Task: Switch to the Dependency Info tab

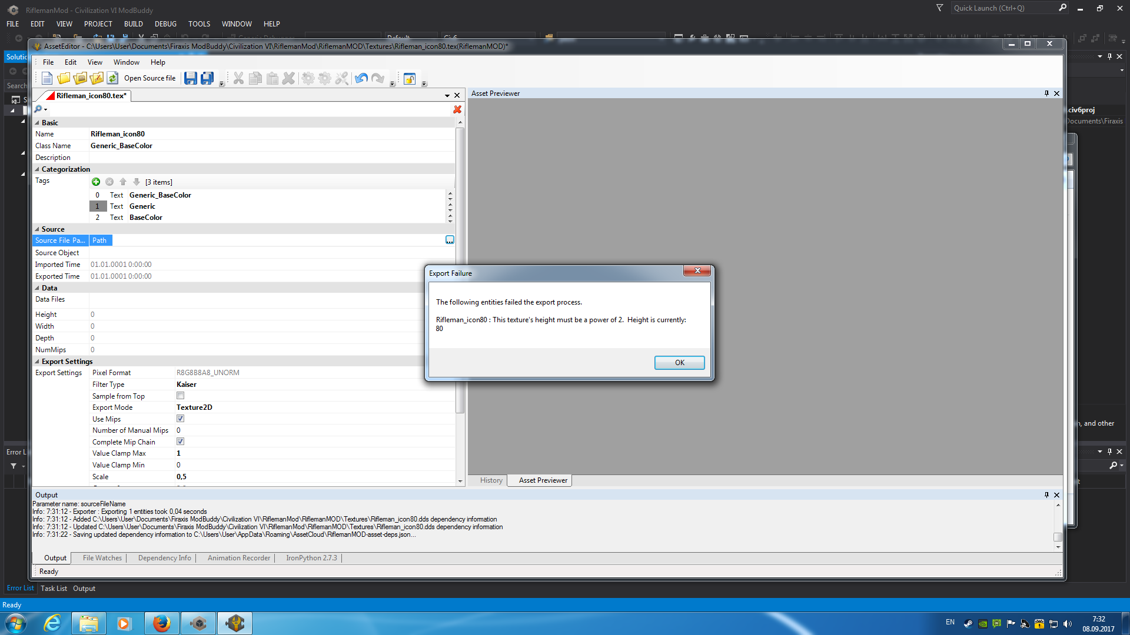Action: pyautogui.click(x=165, y=558)
